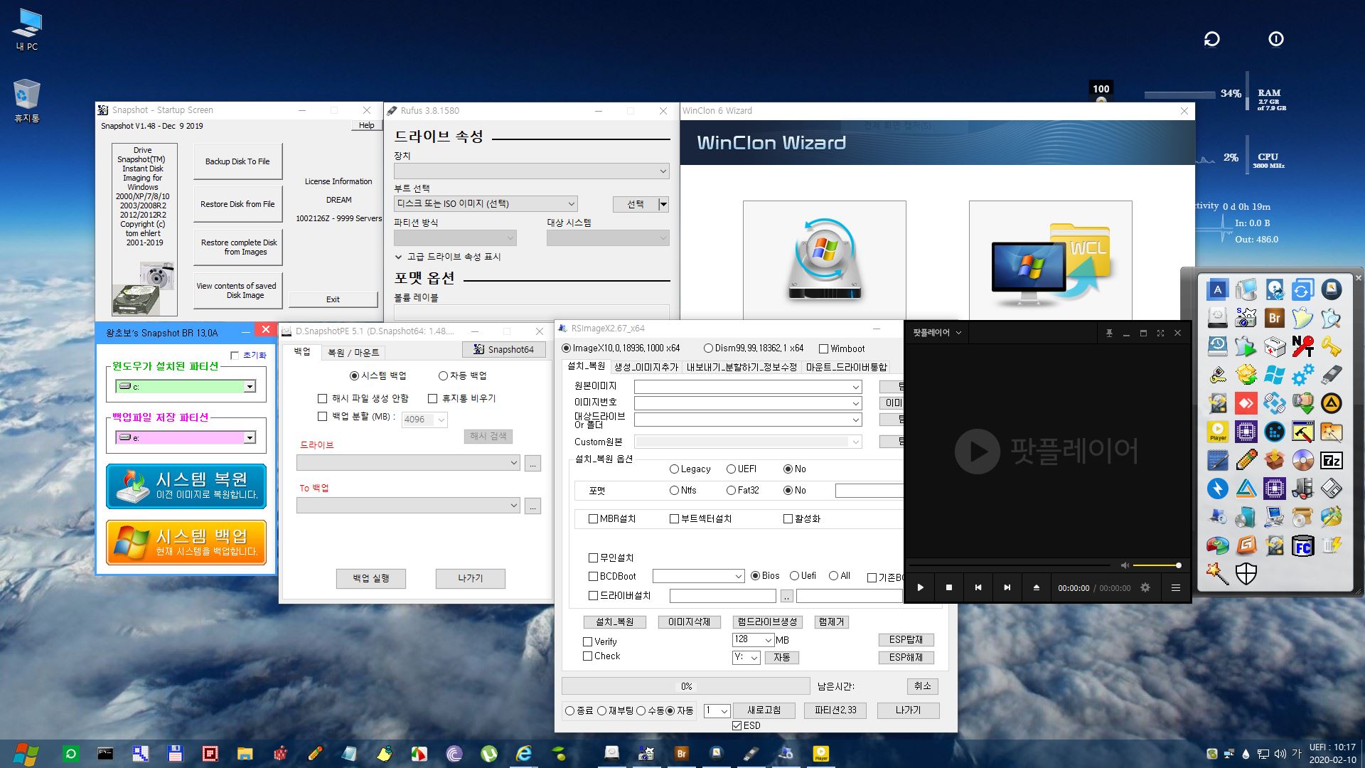Click 백업 실행 button in D.SnapshotPE

point(371,579)
